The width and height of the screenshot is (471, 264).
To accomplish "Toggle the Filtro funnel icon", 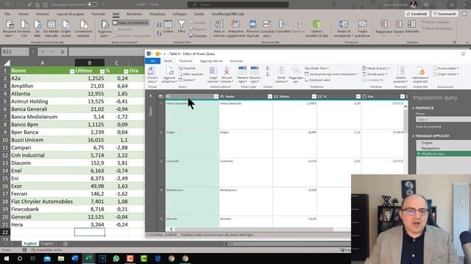I will [182, 26].
